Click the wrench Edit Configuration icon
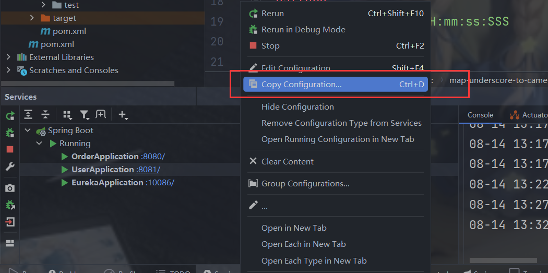Screen dimensions: 548x273 [x=10, y=167]
